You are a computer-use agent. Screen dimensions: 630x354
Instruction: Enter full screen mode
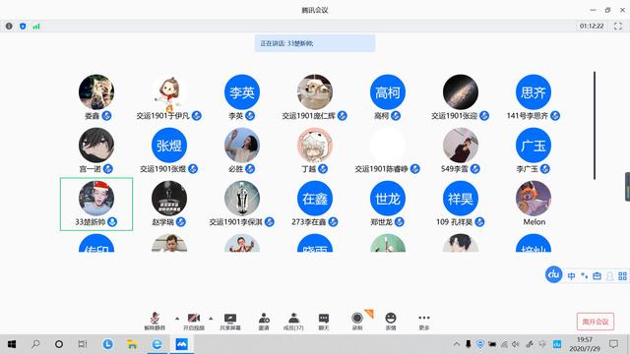pyautogui.click(x=618, y=27)
